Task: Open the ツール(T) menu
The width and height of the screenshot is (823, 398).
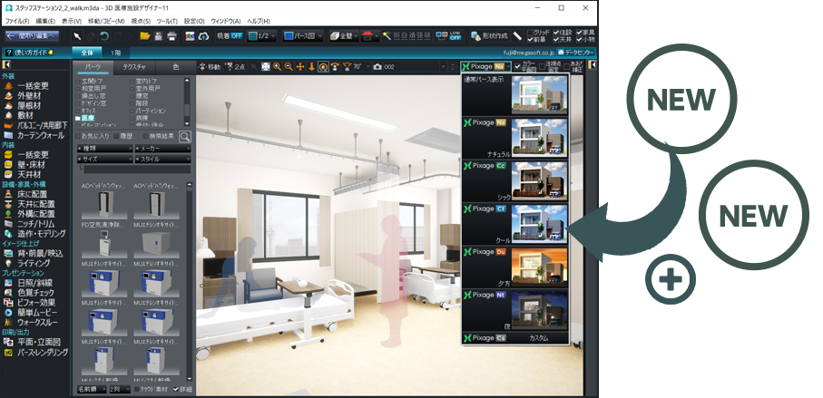Action: (166, 20)
